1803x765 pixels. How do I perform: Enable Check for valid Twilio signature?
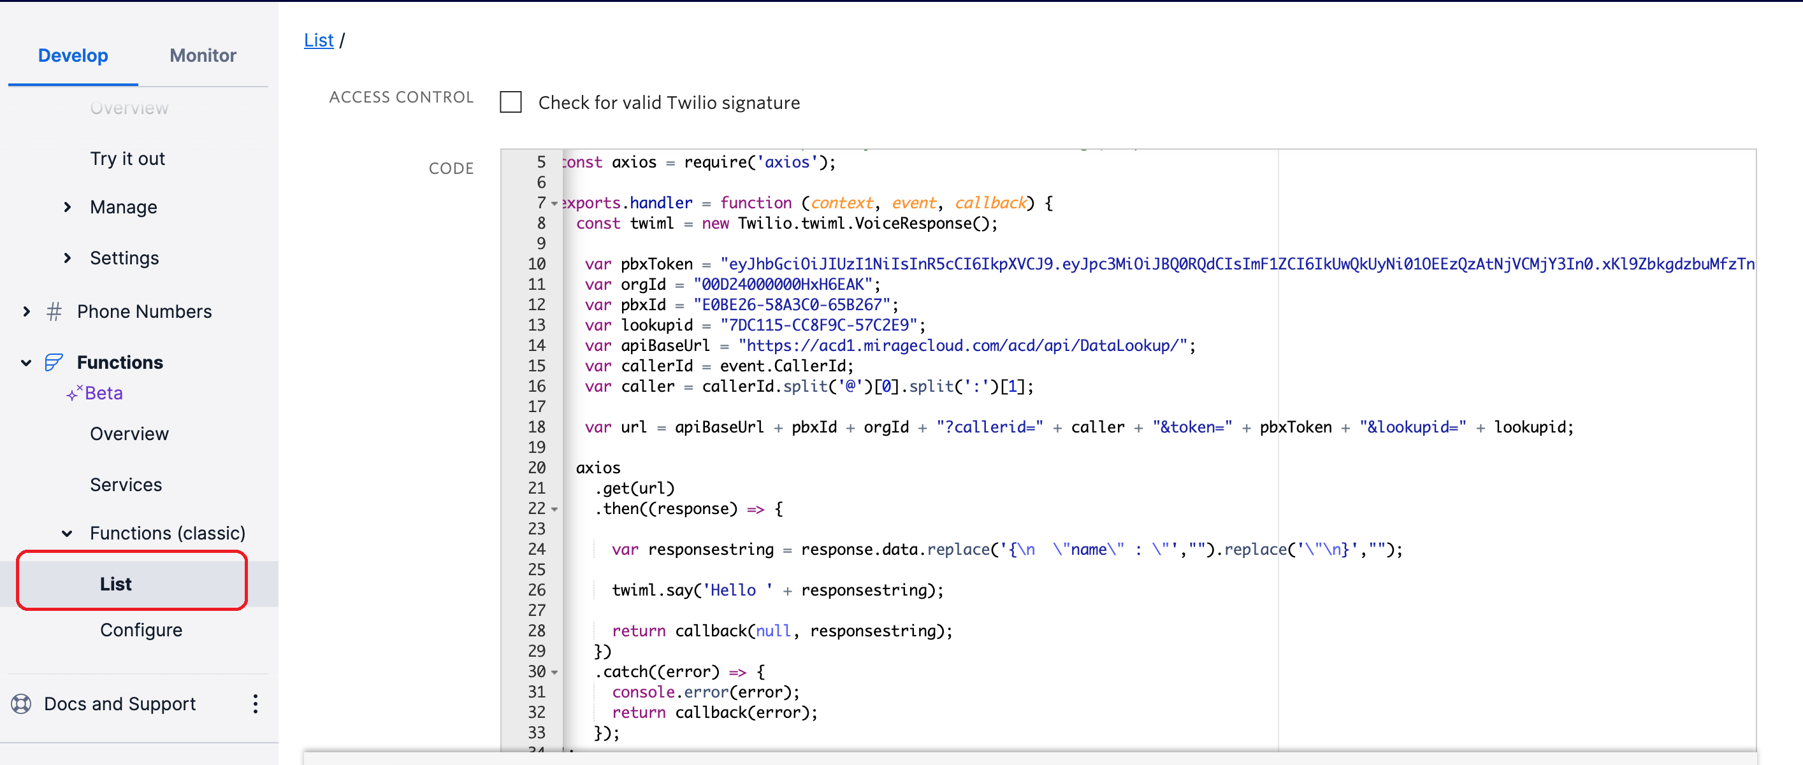[510, 102]
